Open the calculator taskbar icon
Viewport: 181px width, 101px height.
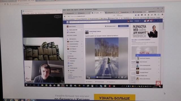coord(92,86)
